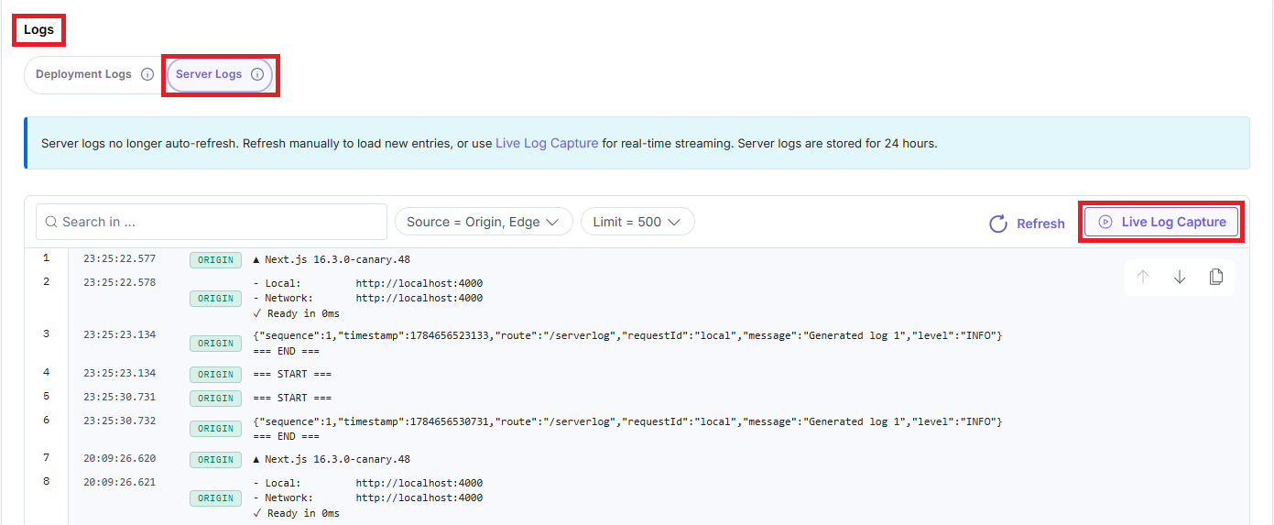Start Live Log Capture with the button
Viewport: 1274px width, 525px height.
click(1161, 222)
